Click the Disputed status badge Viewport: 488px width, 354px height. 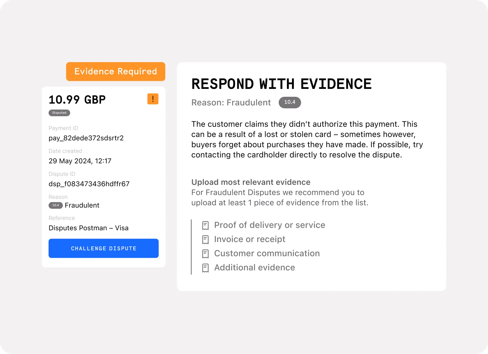point(59,113)
